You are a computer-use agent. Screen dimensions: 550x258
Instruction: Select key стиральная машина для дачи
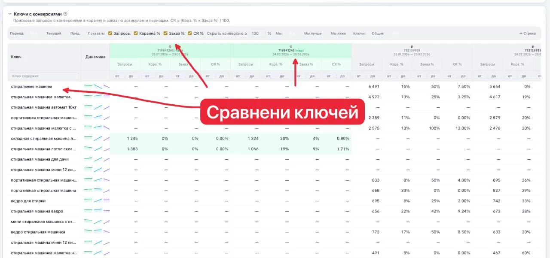click(40, 159)
